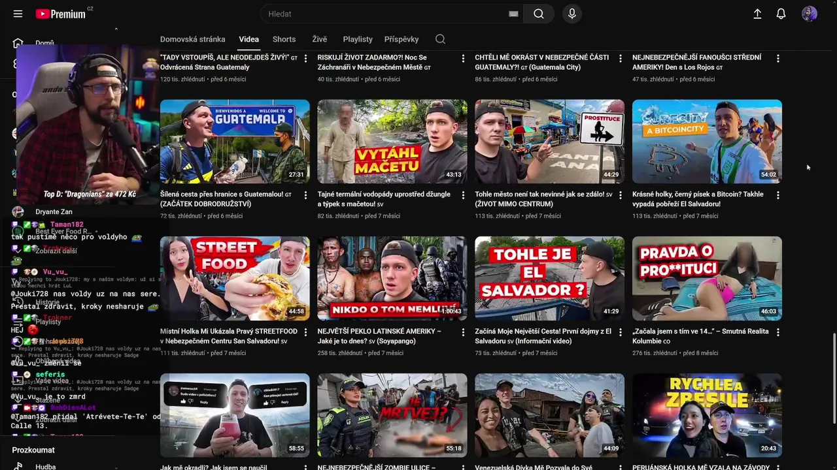Click the Hudba music note icon
Screen dimensions: 837x470
[18, 466]
